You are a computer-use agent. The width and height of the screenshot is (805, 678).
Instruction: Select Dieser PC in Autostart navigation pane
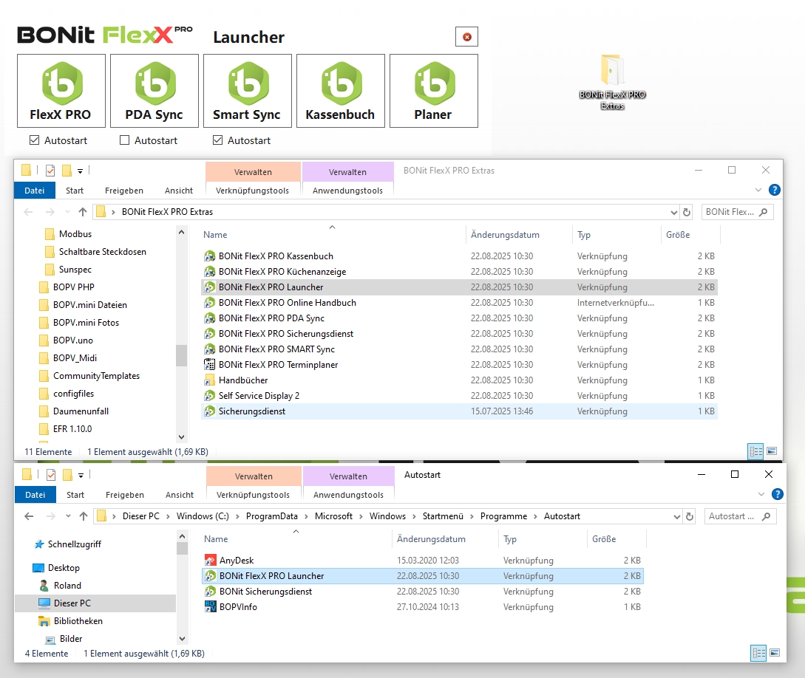click(x=72, y=603)
